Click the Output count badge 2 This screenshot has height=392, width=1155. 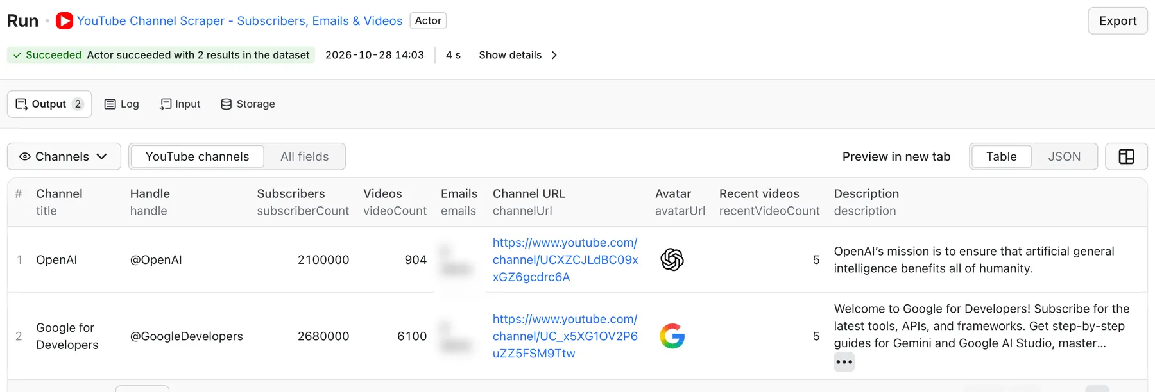(x=78, y=104)
